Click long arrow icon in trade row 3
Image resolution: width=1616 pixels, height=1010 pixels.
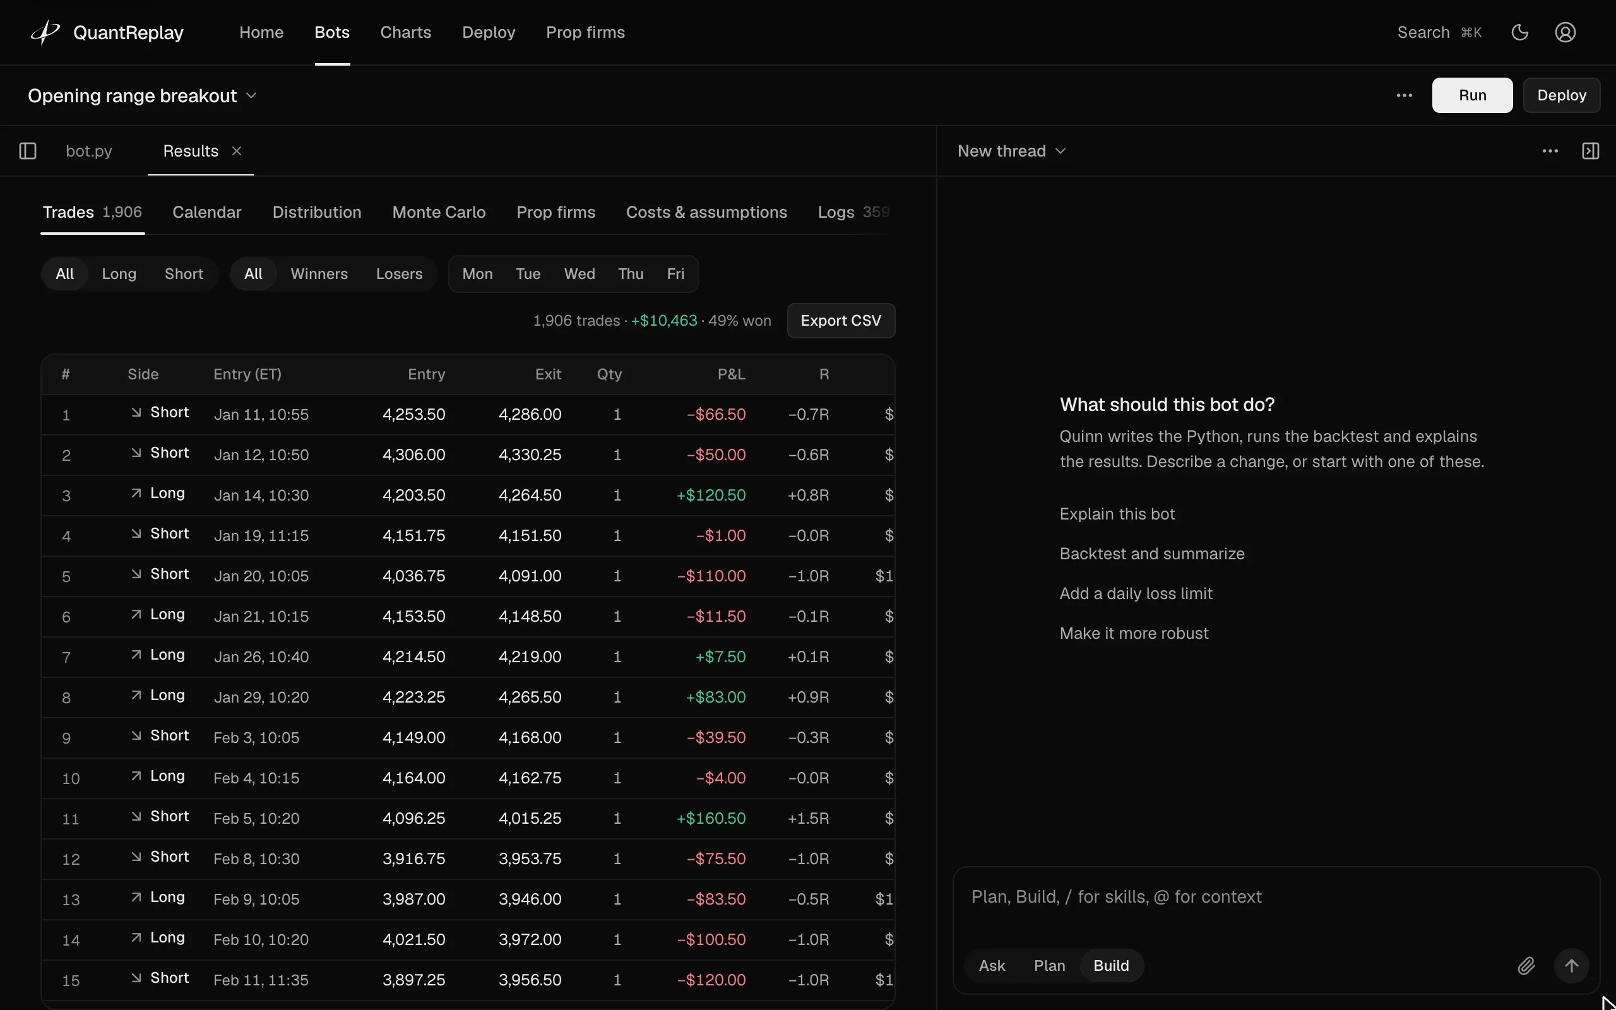136,494
